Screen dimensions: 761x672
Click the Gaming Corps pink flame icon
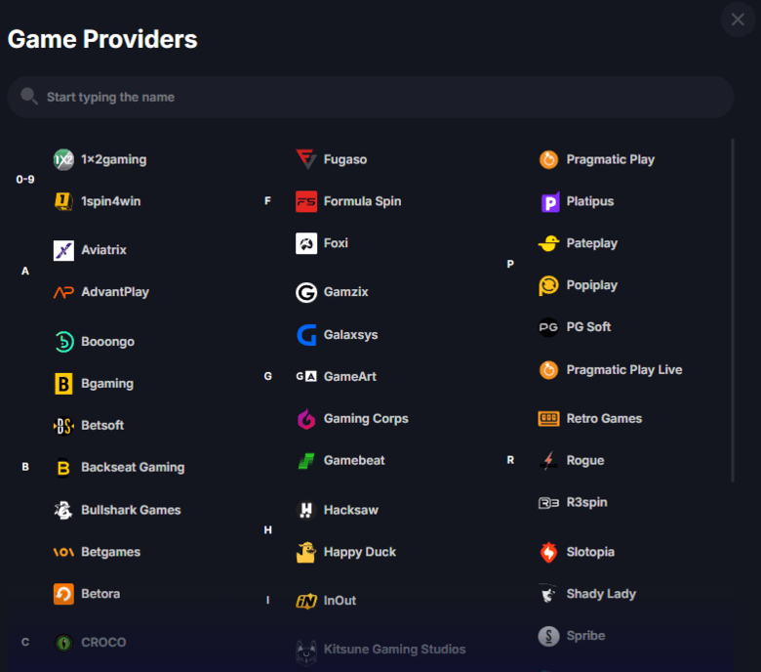(306, 419)
